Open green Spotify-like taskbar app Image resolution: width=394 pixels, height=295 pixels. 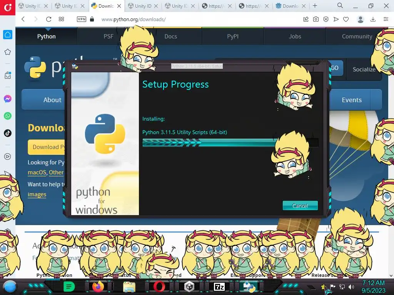click(69, 287)
